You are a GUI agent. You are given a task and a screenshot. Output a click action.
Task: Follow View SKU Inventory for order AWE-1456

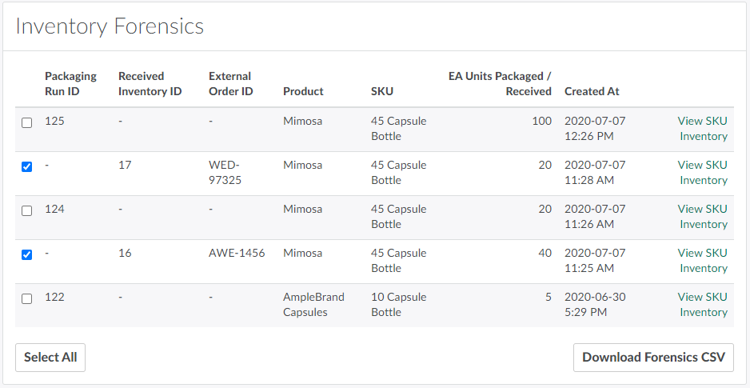tap(702, 261)
